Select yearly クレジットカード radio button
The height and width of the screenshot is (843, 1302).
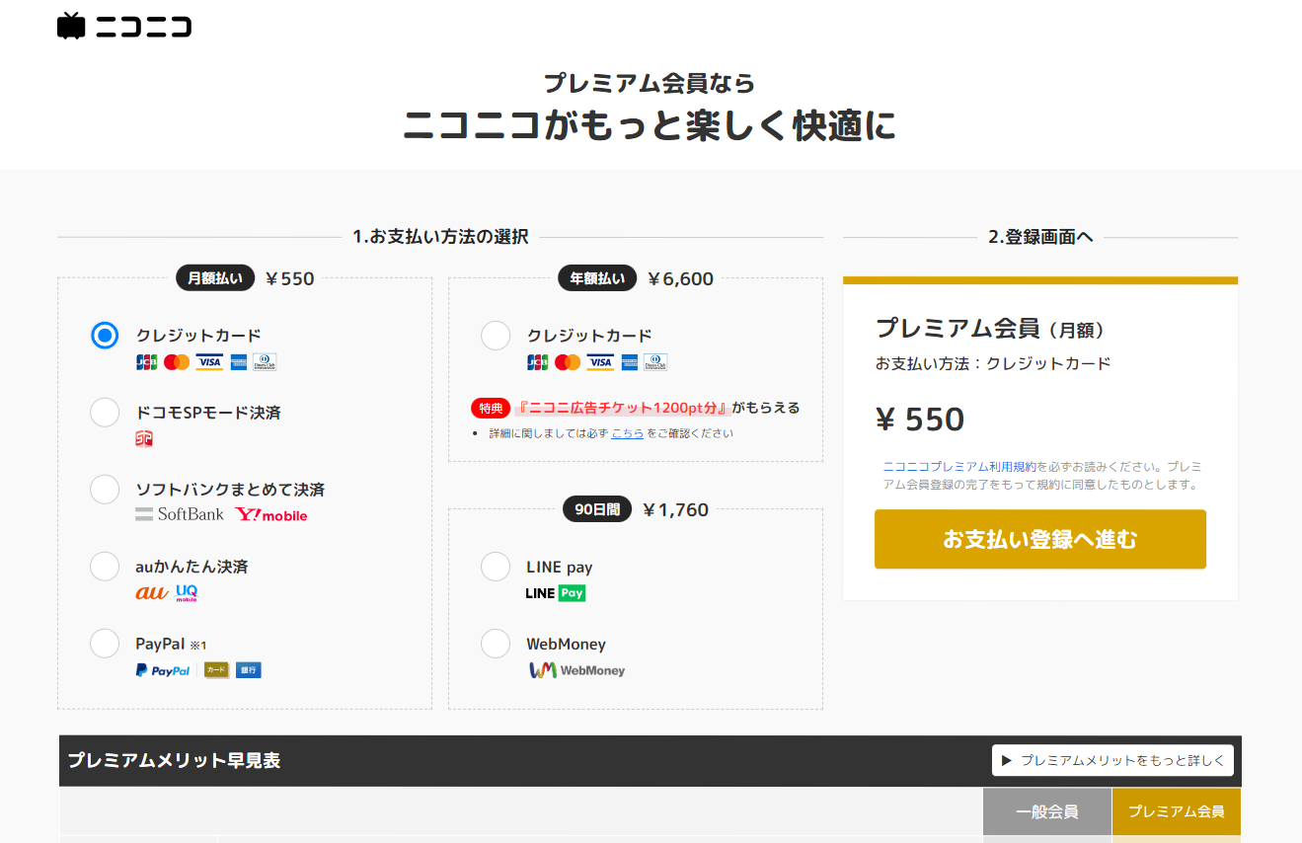(x=496, y=336)
